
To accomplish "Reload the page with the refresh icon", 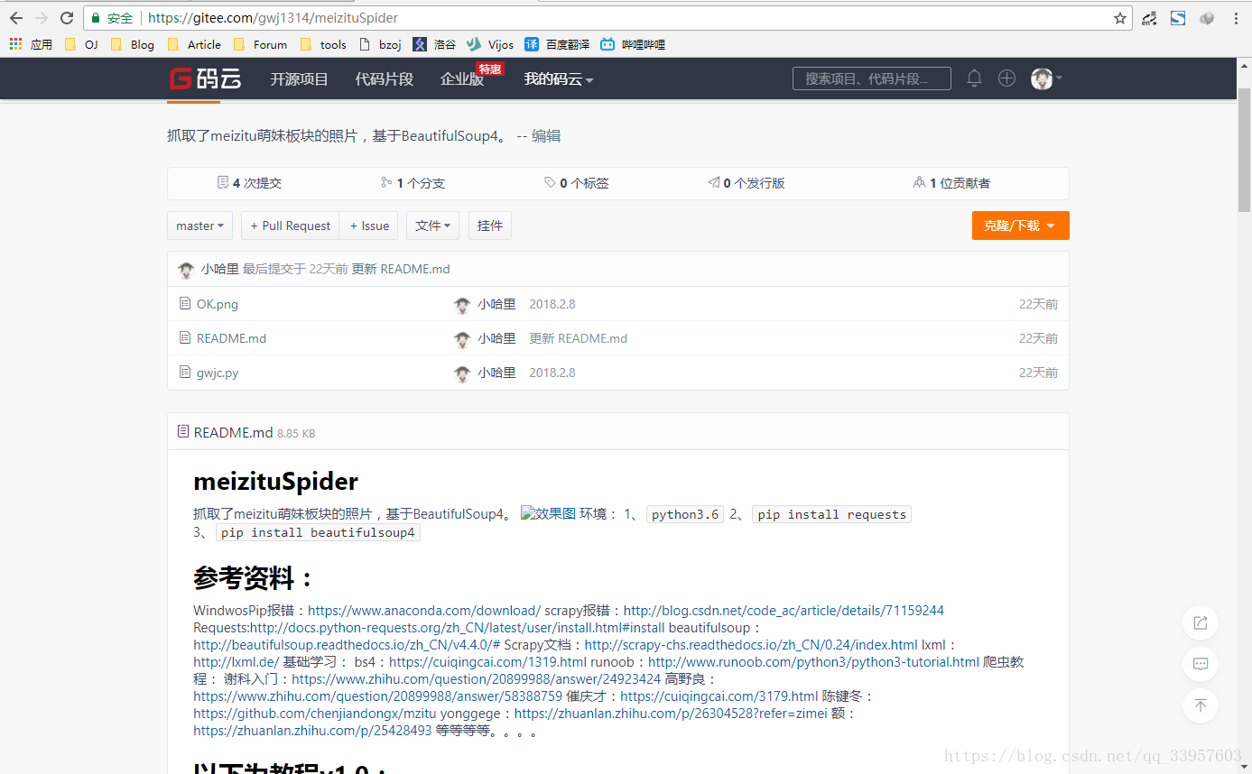I will [66, 18].
